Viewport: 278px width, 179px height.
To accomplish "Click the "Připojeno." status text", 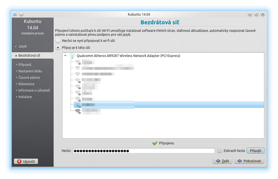I will (167, 143).
